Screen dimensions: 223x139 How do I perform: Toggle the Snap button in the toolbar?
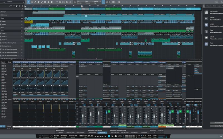[x=103, y=2]
